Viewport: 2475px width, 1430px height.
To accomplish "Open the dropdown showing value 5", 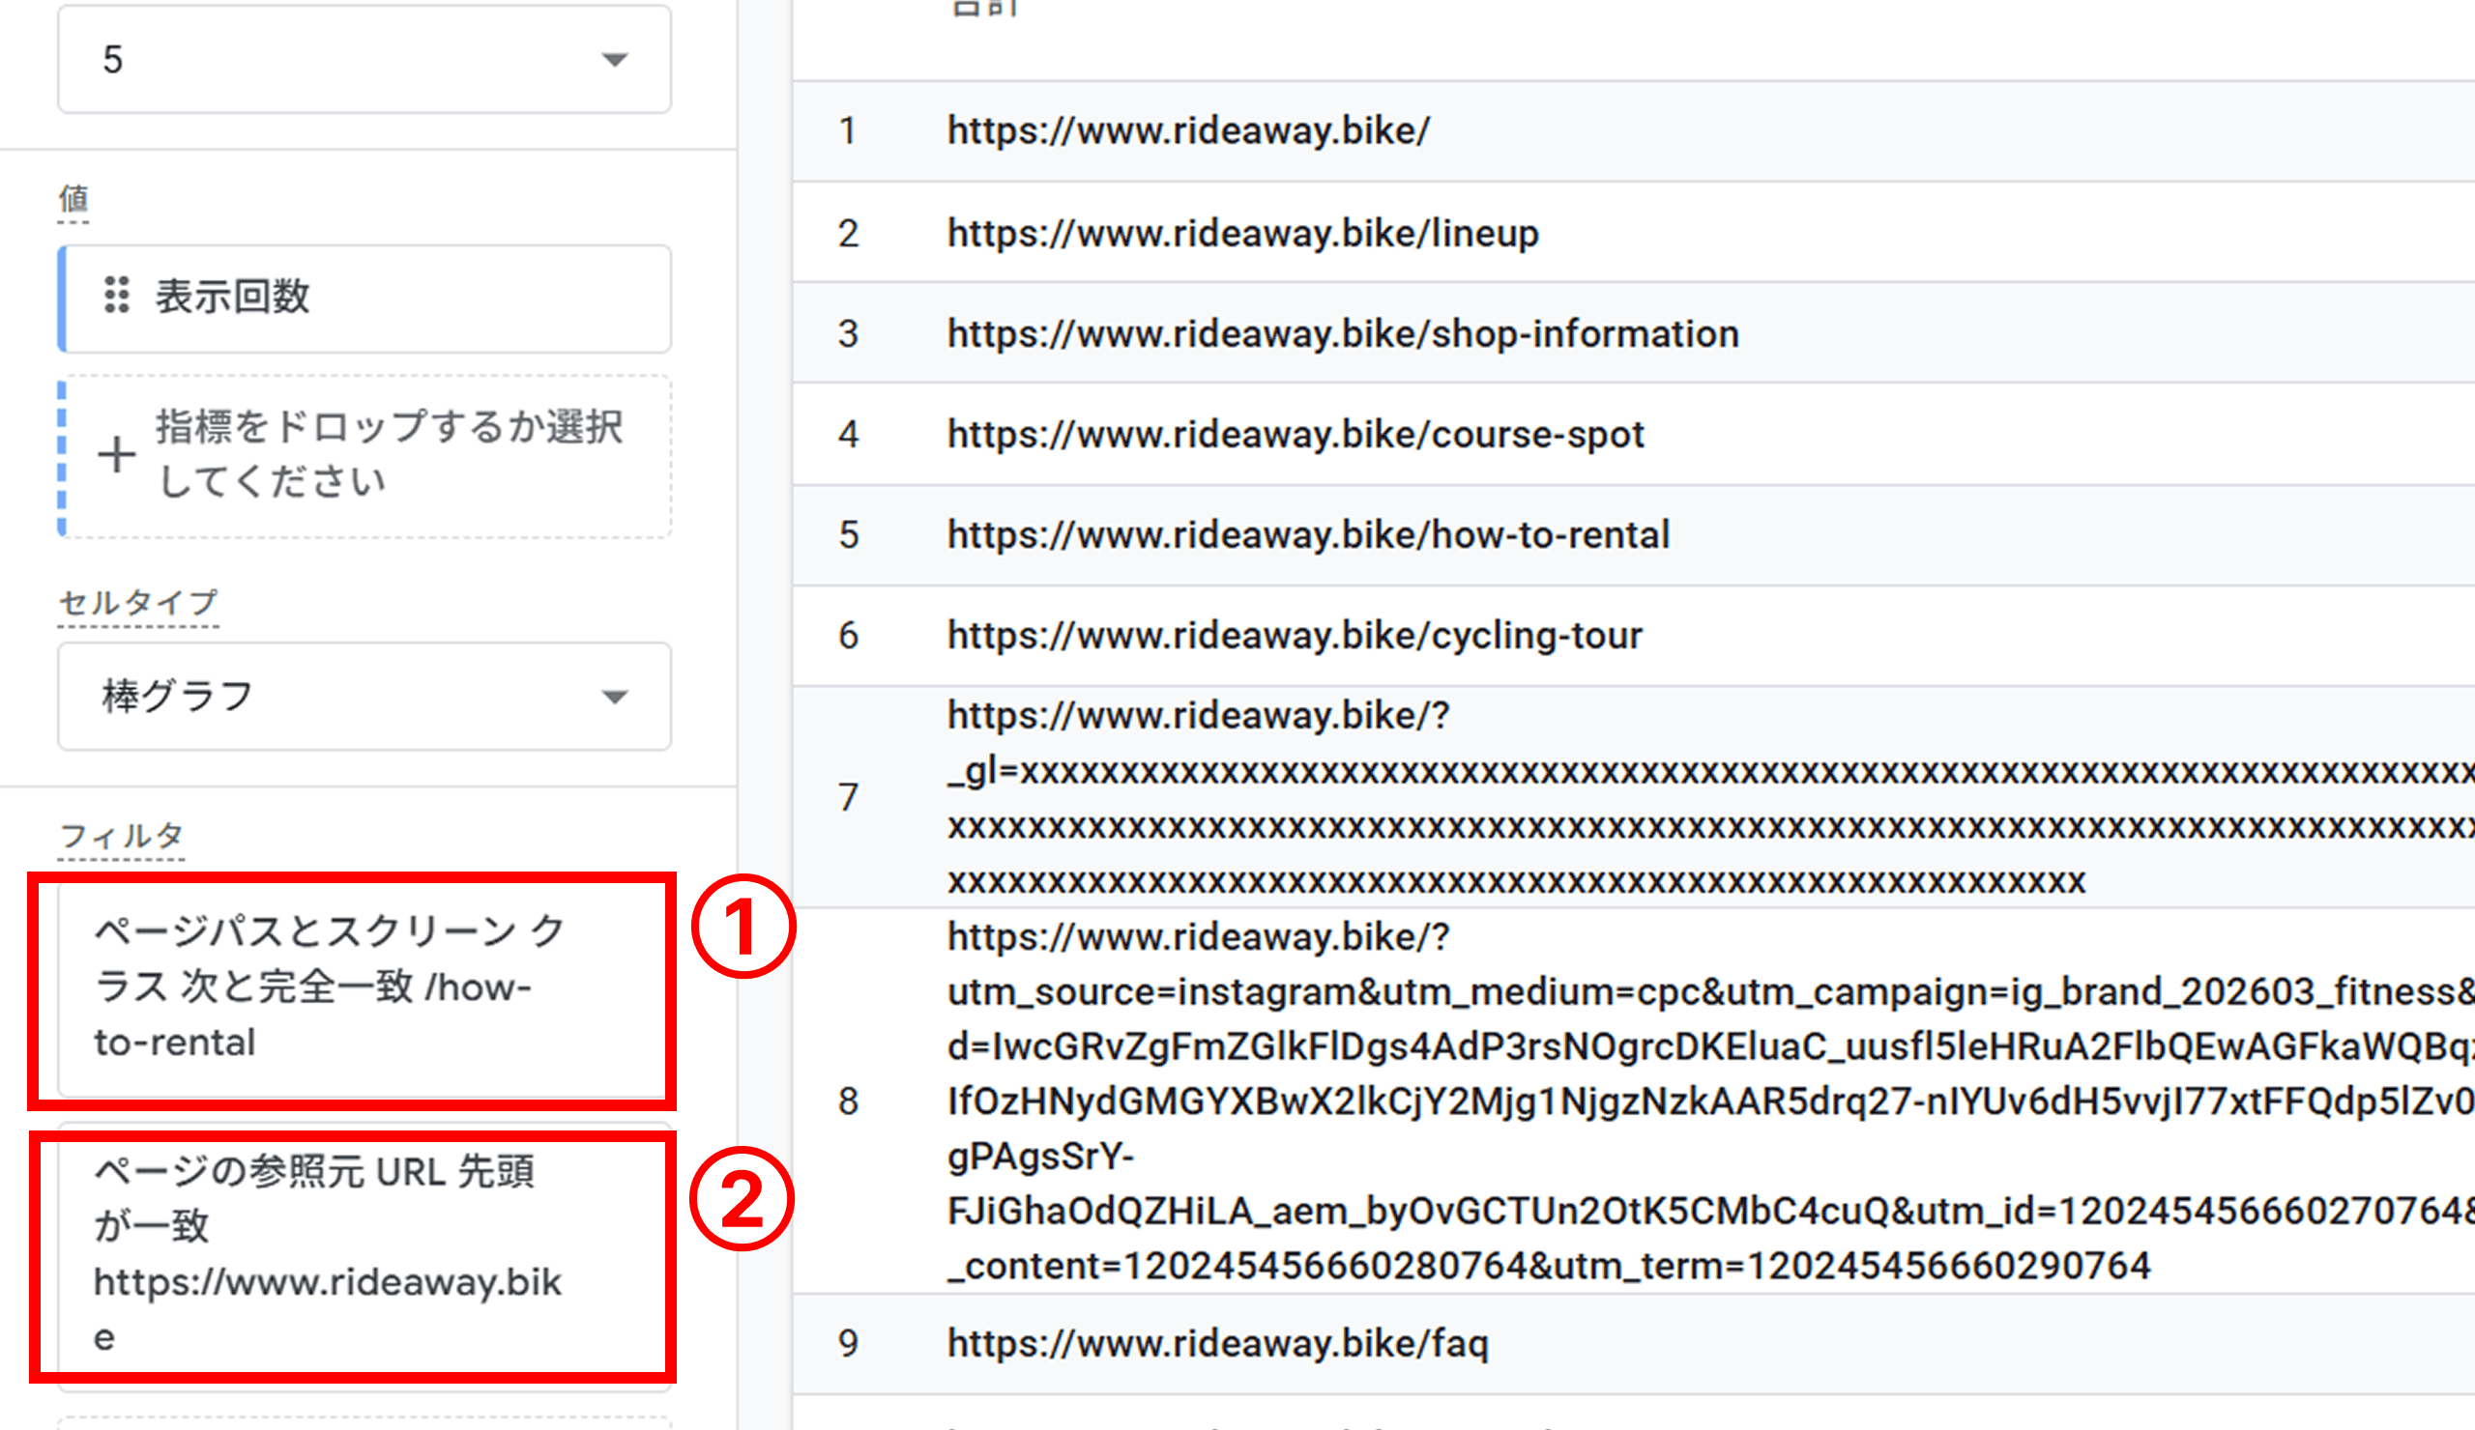I will point(364,59).
